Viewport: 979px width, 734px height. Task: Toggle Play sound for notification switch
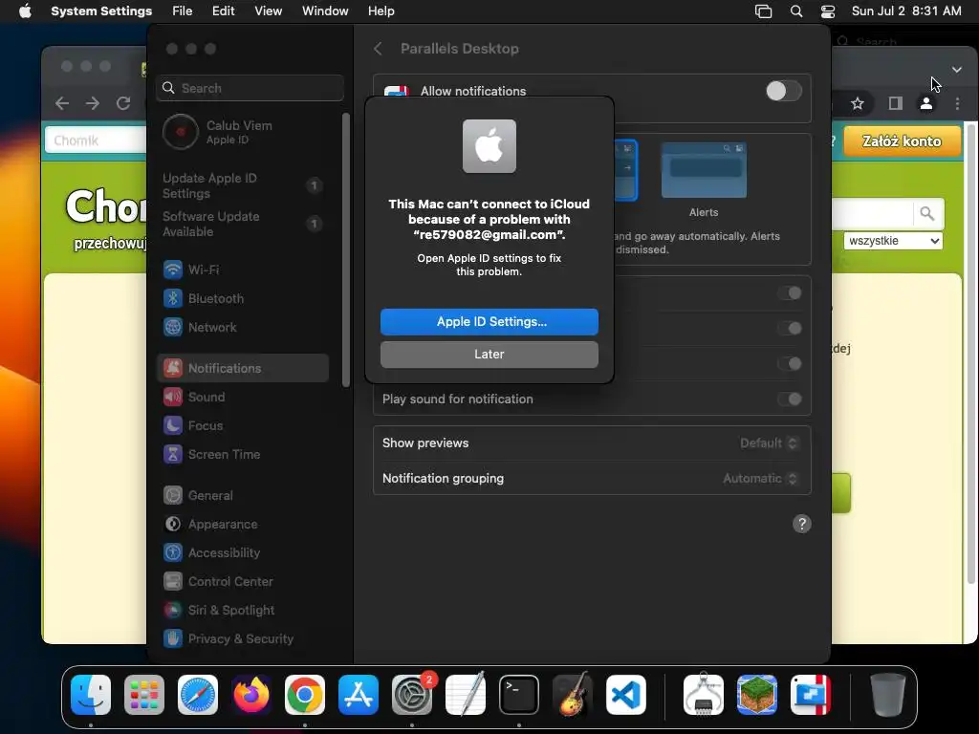pos(790,399)
